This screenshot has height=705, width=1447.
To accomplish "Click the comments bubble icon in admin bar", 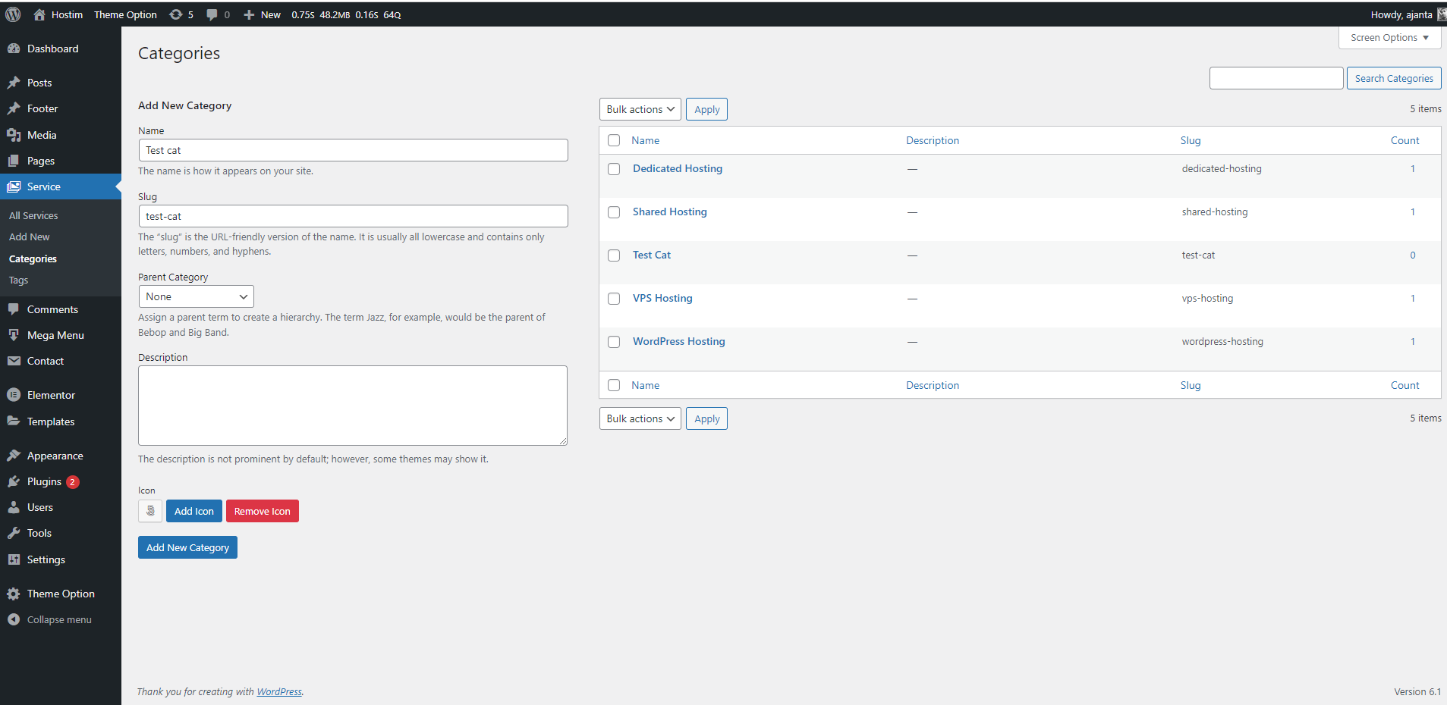I will (212, 14).
